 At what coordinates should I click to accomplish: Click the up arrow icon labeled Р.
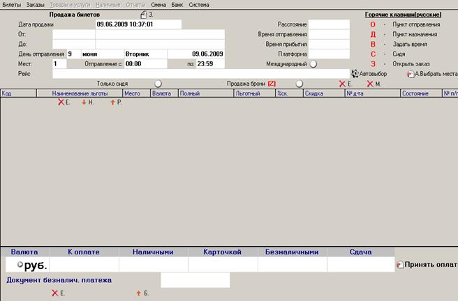pos(112,102)
